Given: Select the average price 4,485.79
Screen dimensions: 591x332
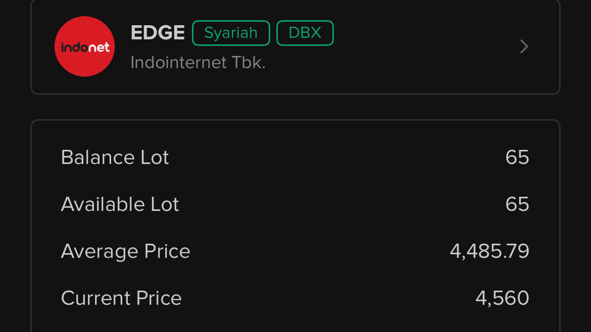Looking at the screenshot, I should (x=489, y=251).
